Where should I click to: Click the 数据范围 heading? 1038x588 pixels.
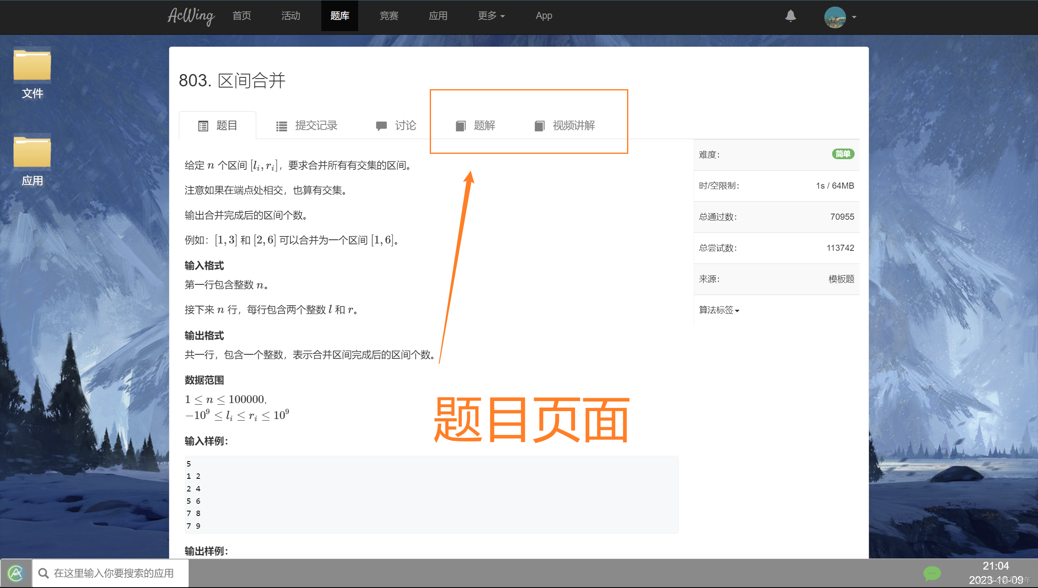pos(204,380)
